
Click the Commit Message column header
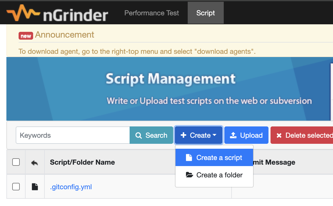[x=274, y=162]
